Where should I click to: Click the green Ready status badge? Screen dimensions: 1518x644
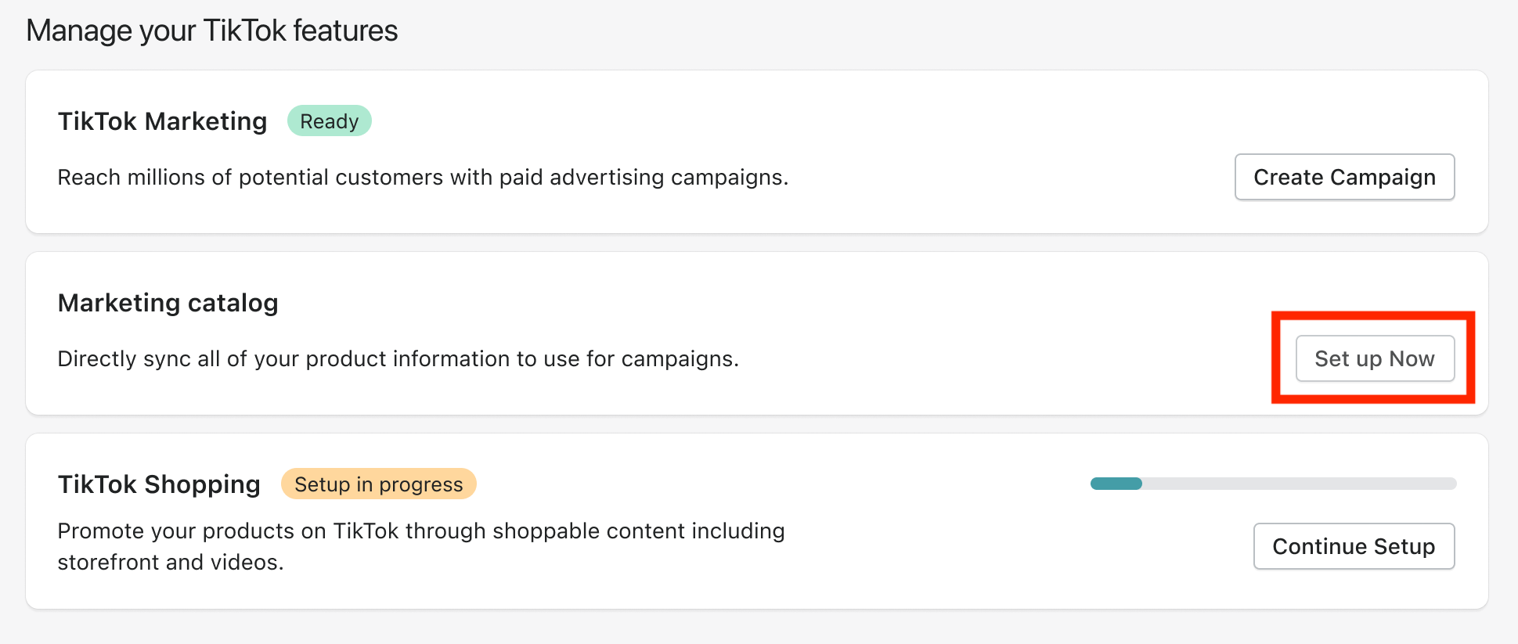330,121
